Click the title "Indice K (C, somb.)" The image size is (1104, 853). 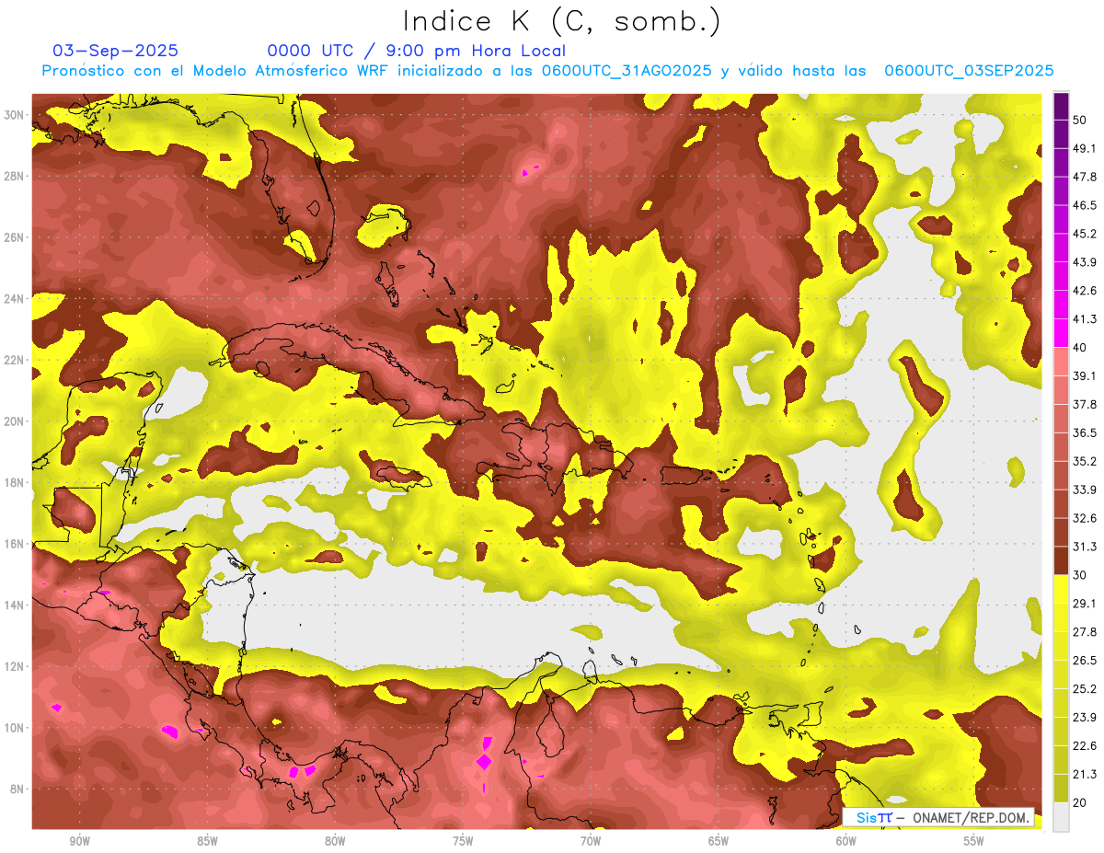(x=562, y=22)
